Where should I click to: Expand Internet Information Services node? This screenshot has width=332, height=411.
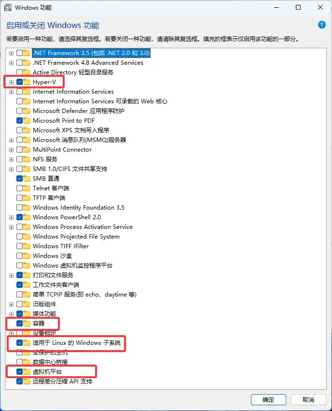coord(11,92)
